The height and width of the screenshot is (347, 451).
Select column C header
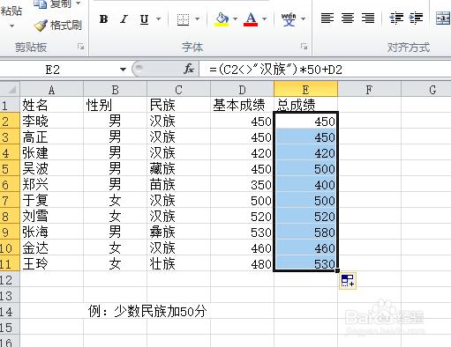(178, 89)
